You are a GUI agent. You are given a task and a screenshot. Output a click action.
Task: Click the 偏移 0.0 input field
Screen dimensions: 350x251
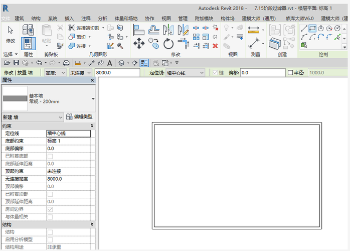263,73
